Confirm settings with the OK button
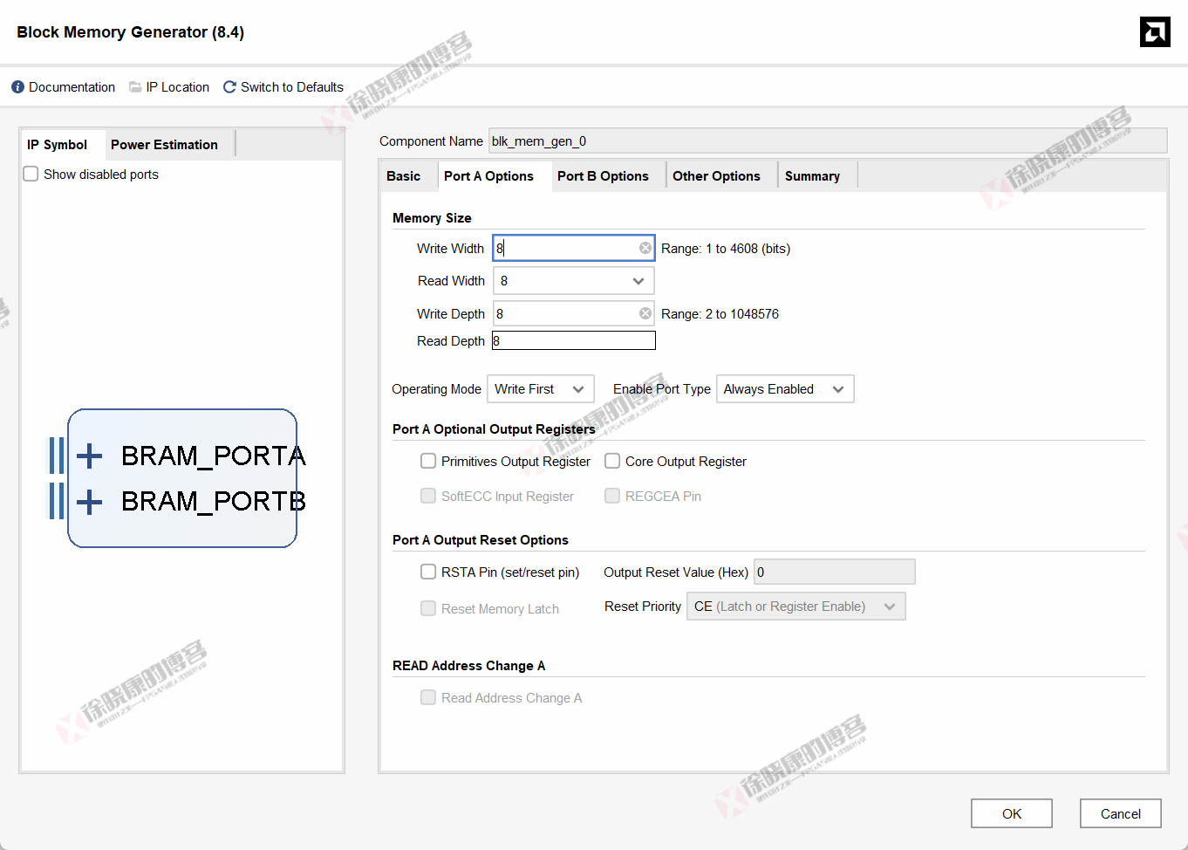 coord(1011,812)
